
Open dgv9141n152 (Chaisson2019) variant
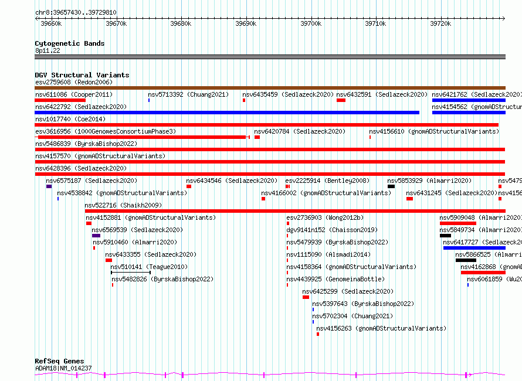[332, 230]
